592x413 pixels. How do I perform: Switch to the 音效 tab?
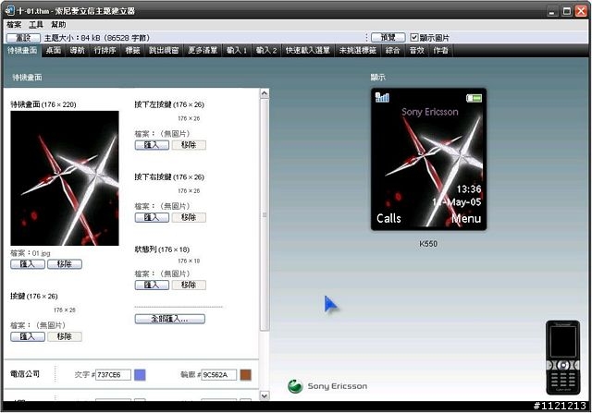point(417,50)
